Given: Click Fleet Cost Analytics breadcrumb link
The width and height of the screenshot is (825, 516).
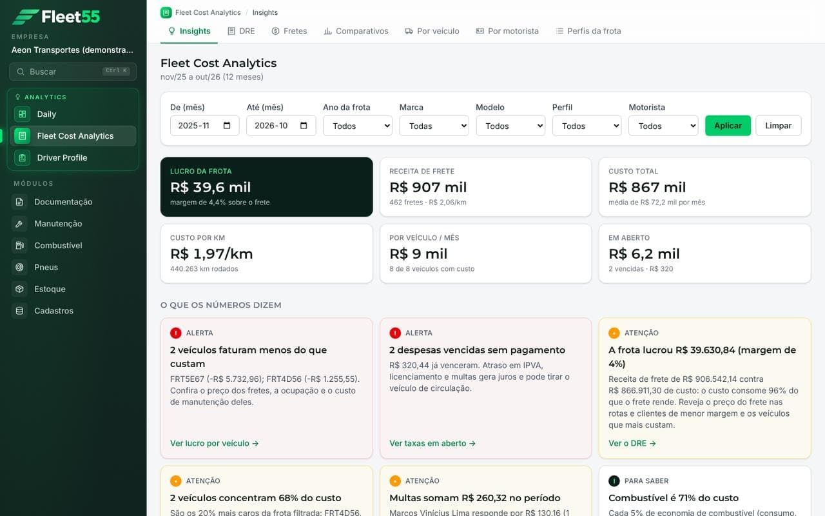Looking at the screenshot, I should pyautogui.click(x=208, y=12).
